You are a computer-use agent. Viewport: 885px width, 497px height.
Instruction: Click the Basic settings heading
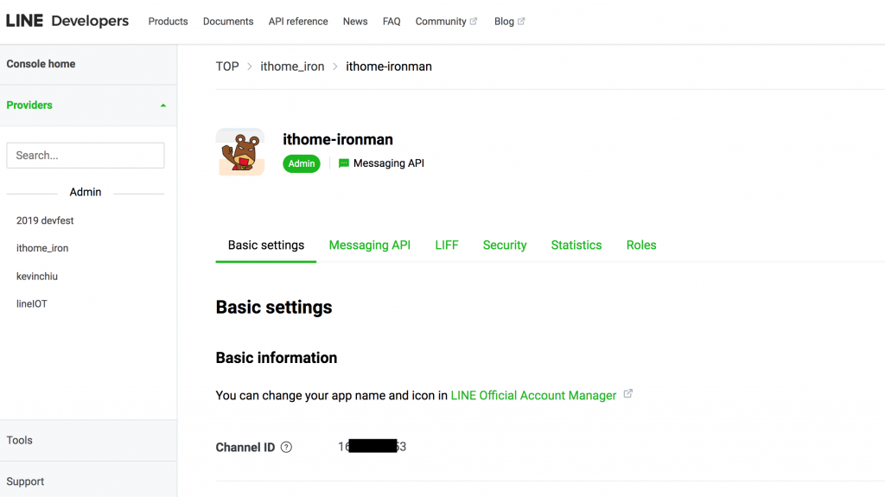tap(274, 307)
